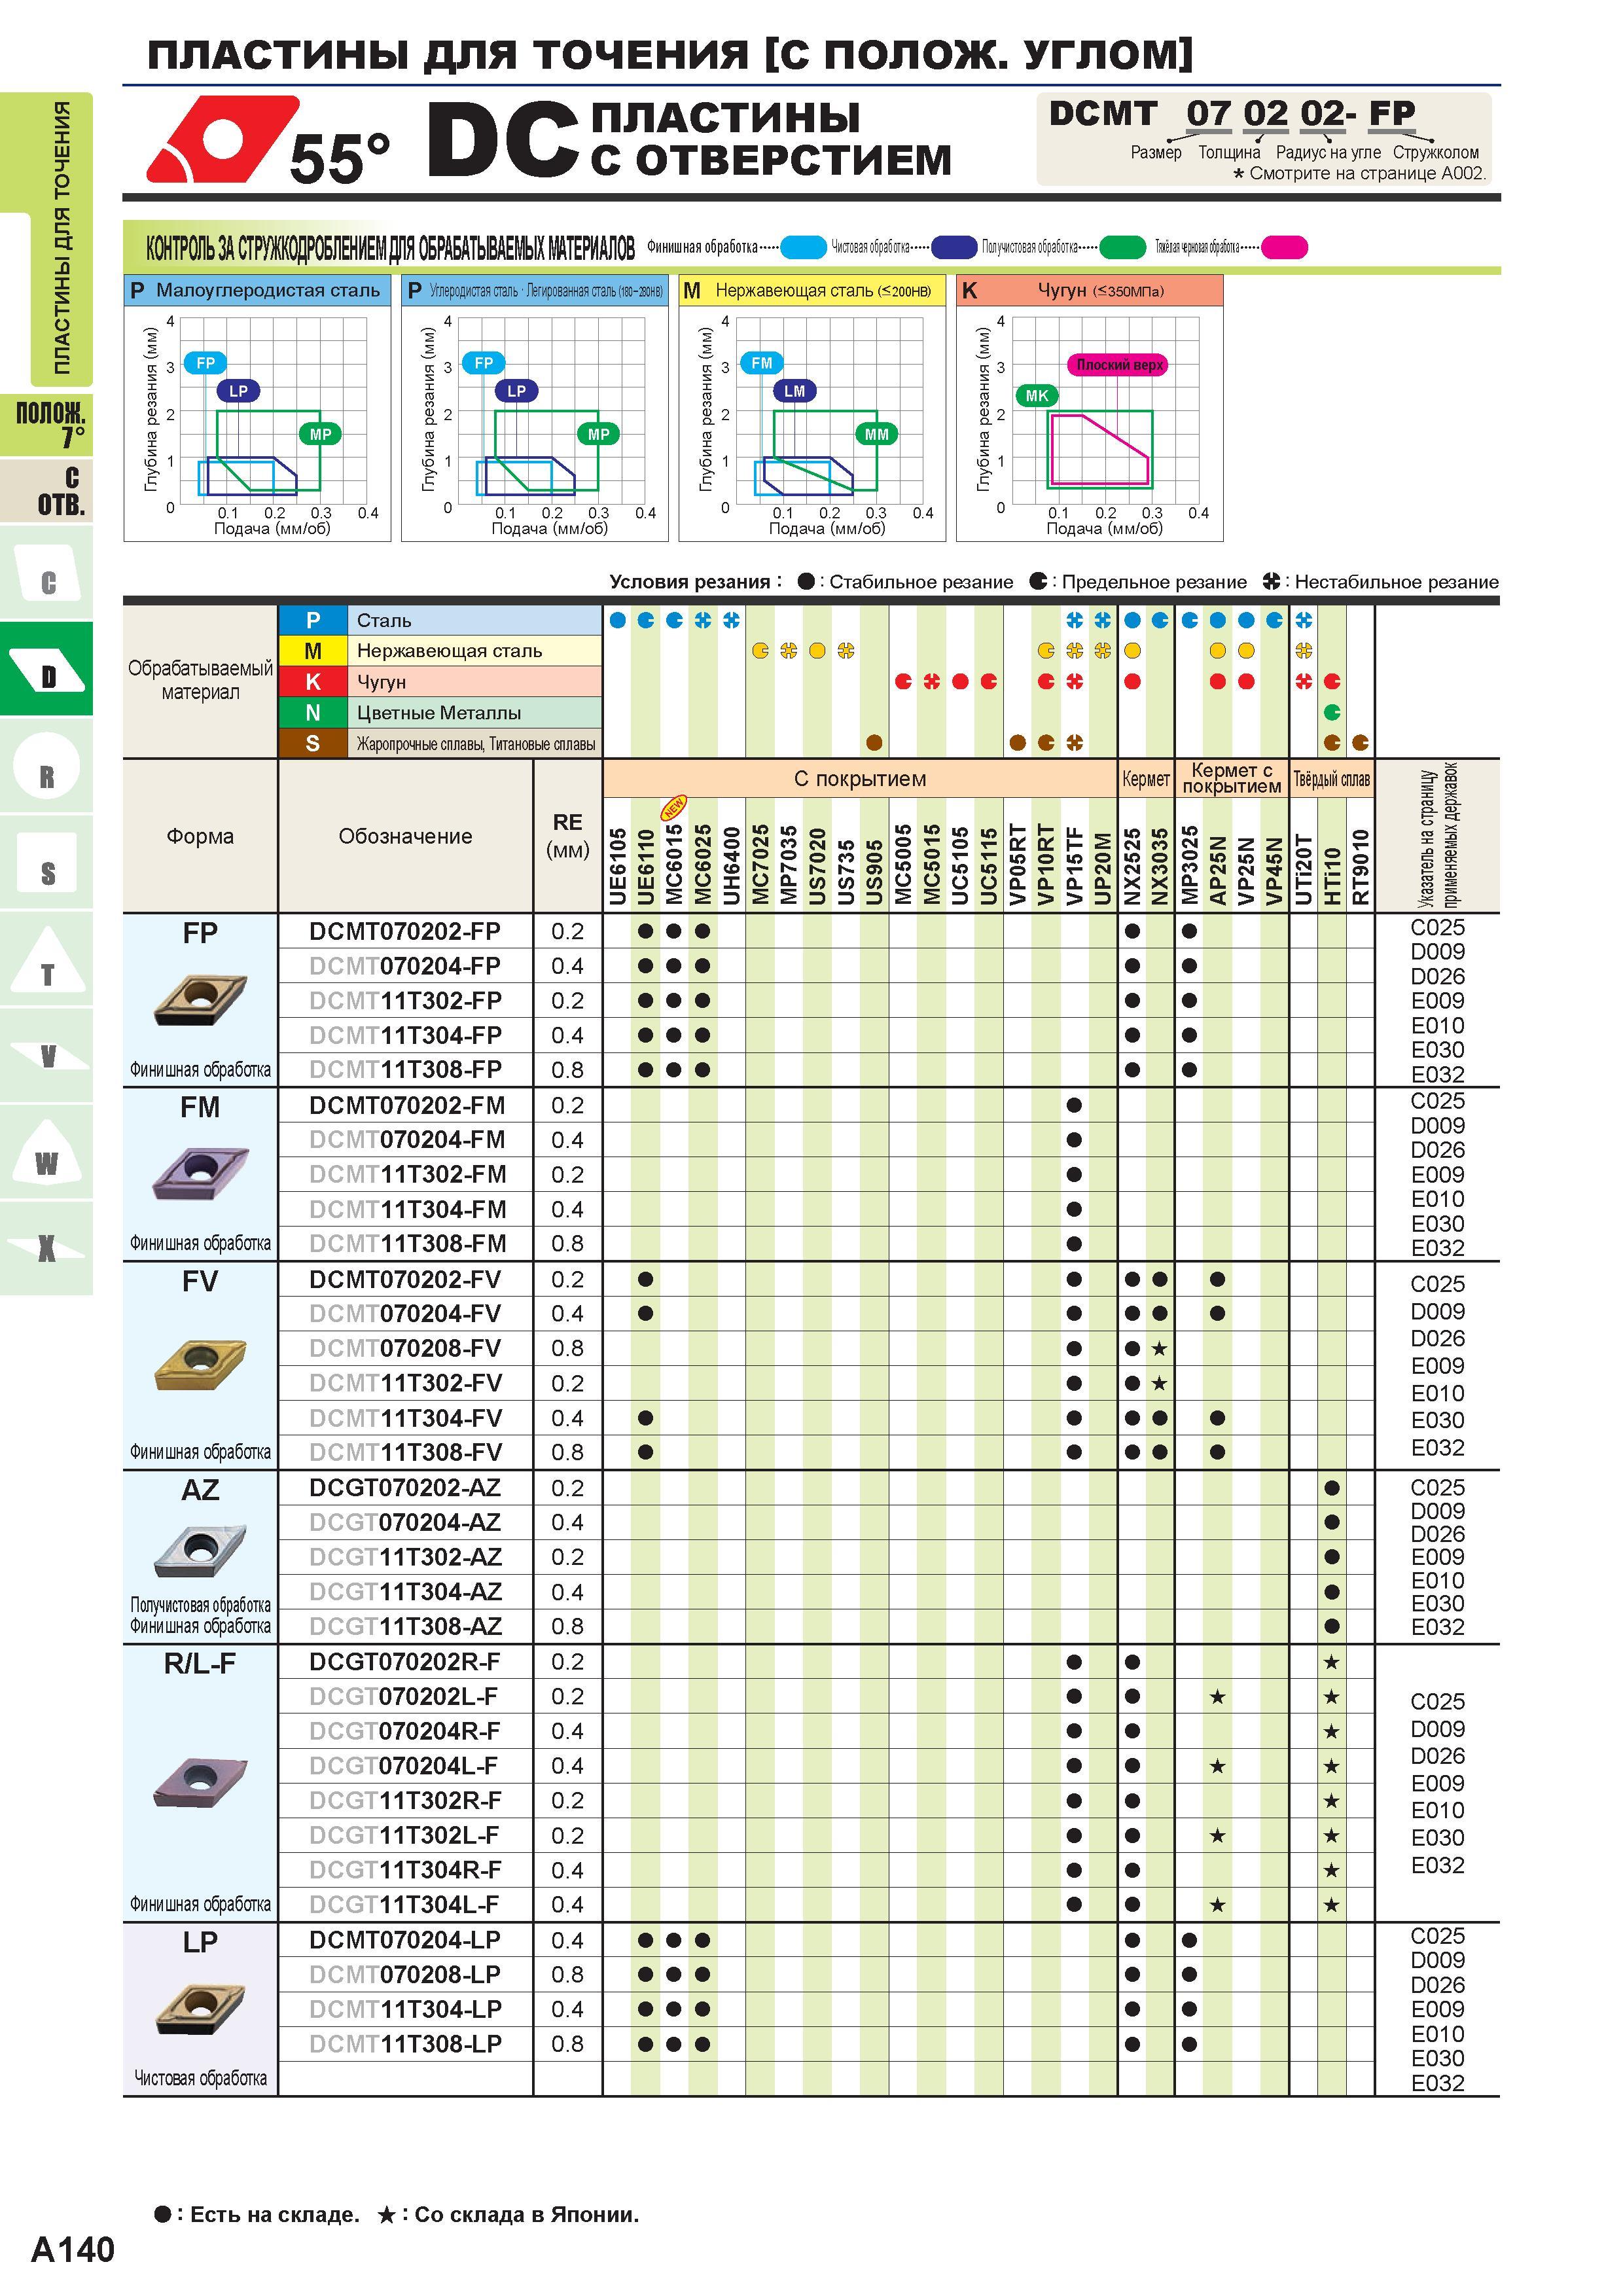Click the K Чугун material row
The height and width of the screenshot is (2296, 1623).
coord(440,682)
